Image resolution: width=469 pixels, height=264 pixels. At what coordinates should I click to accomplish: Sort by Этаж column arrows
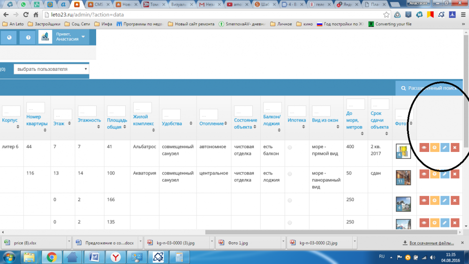[x=69, y=123]
